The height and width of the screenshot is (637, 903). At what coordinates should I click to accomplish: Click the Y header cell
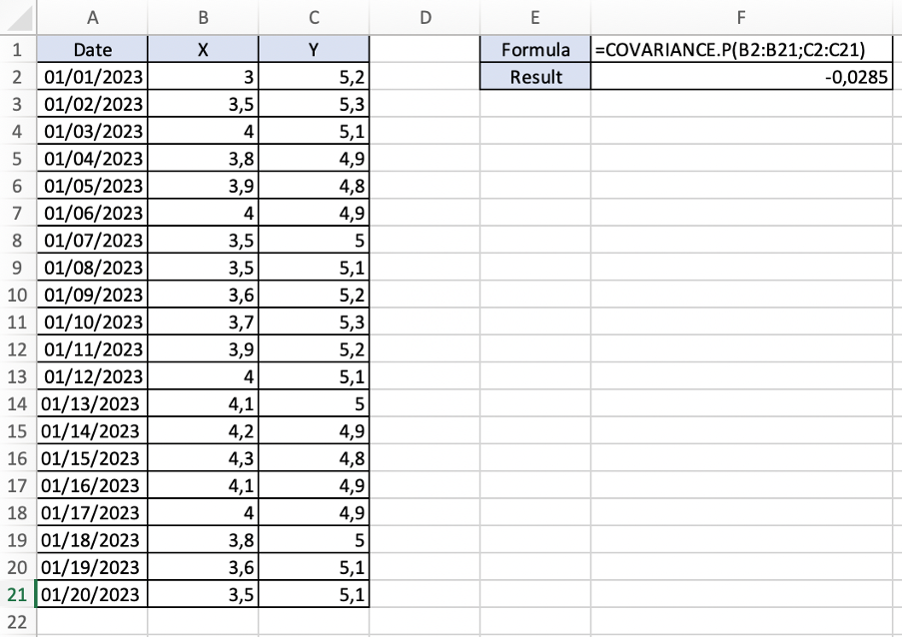[x=315, y=50]
